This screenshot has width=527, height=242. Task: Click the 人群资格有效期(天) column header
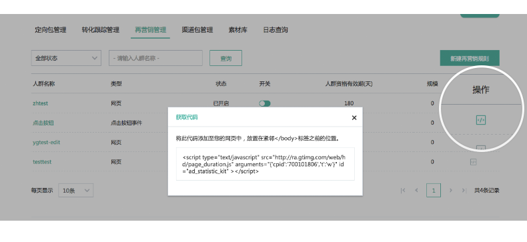tap(349, 84)
